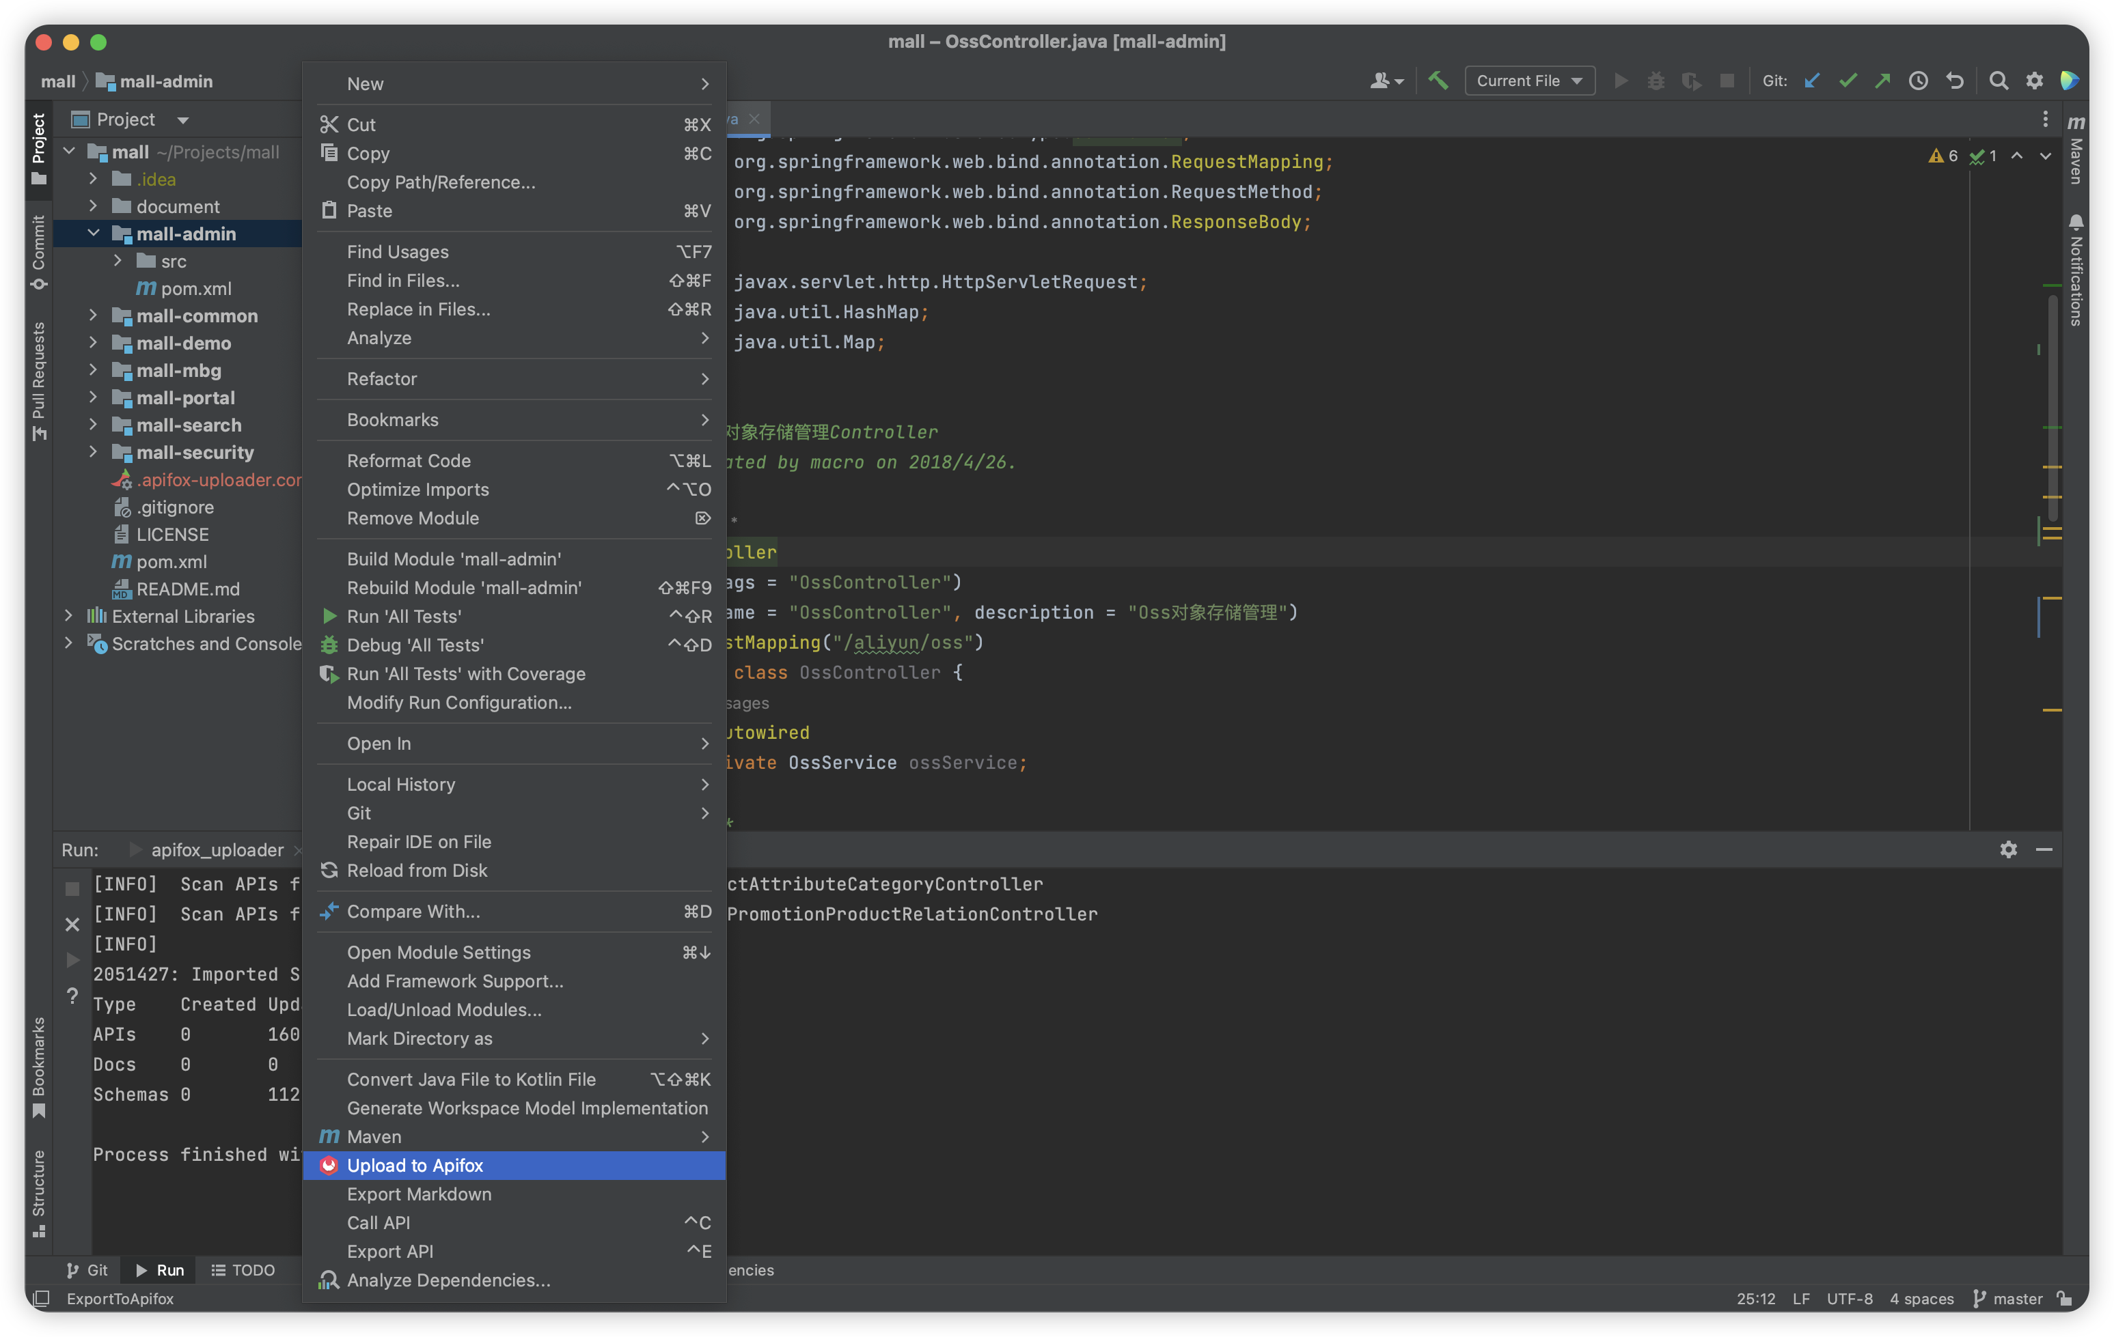Choose Reload from Disk
This screenshot has width=2114, height=1337.
point(514,870)
